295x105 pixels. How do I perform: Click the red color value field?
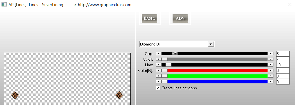click(283, 70)
